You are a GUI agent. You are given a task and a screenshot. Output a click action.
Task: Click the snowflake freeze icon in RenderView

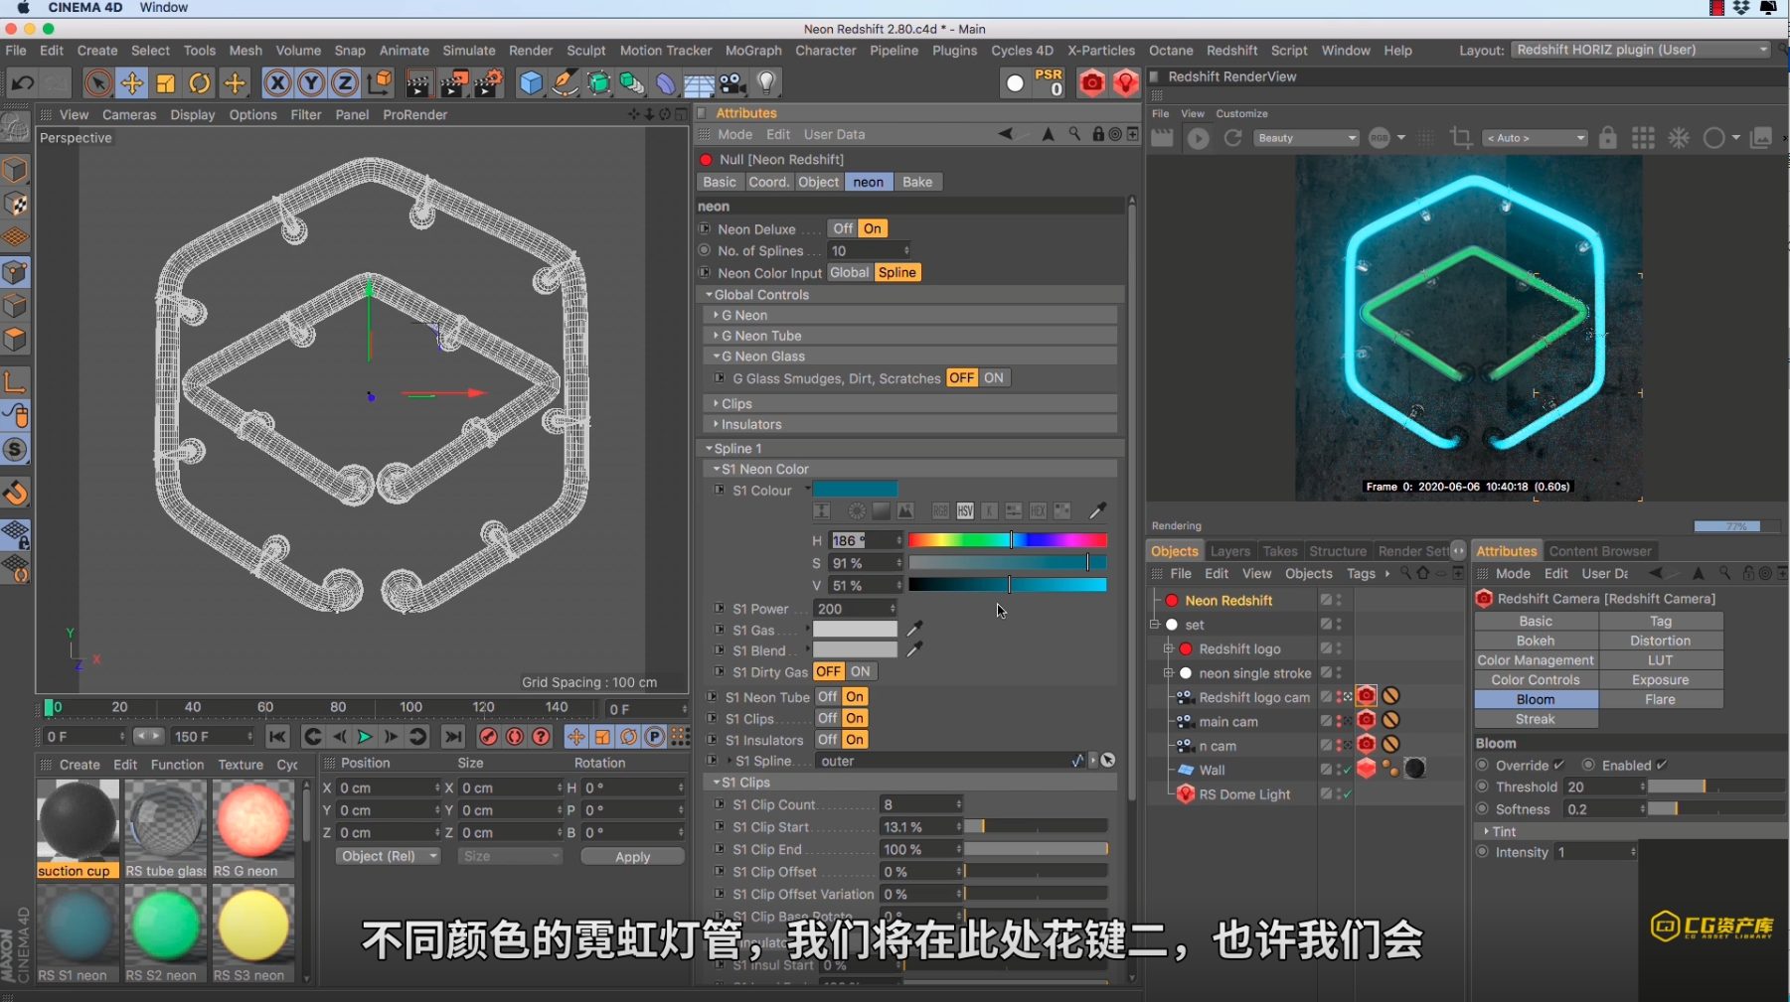click(1679, 138)
